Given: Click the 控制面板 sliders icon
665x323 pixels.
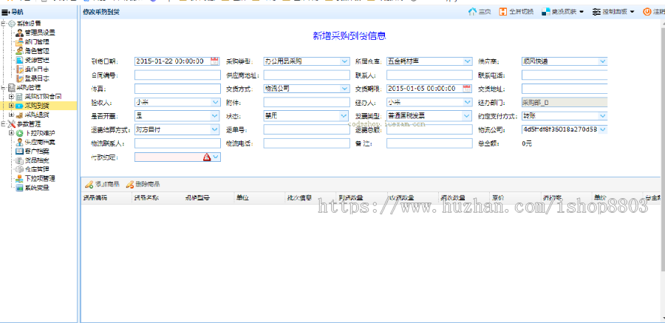Looking at the screenshot, I should [x=597, y=12].
